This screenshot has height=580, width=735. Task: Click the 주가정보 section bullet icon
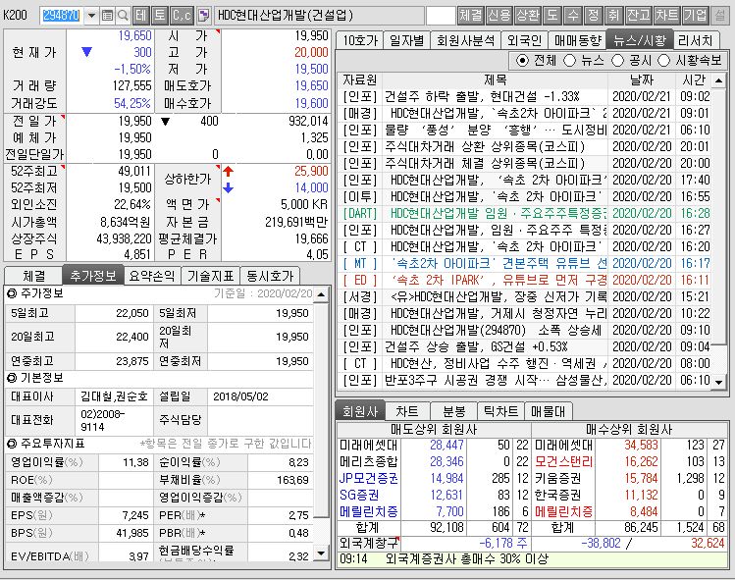12,294
